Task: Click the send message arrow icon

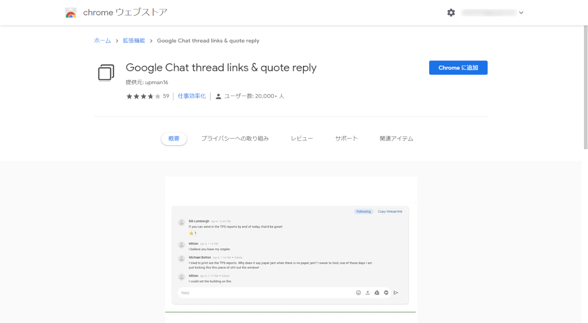Action: click(x=395, y=292)
